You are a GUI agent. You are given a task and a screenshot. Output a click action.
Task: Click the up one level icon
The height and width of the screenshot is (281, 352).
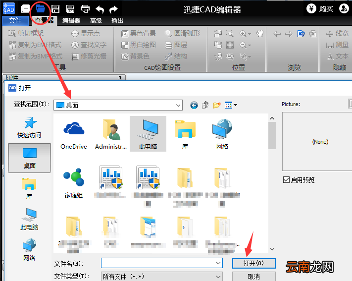click(205, 105)
